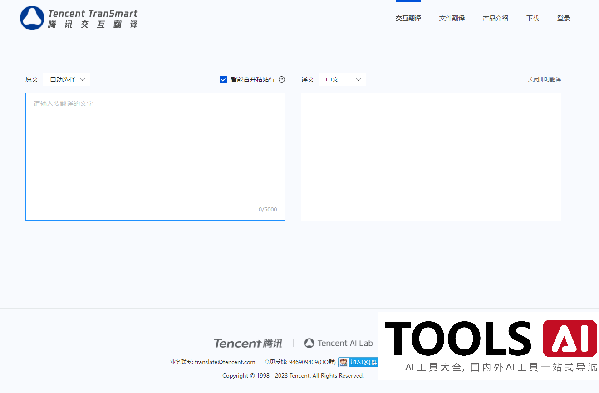This screenshot has height=393, width=599.
Task: Click the Tencent AI Lab footer logo
Action: tap(339, 343)
